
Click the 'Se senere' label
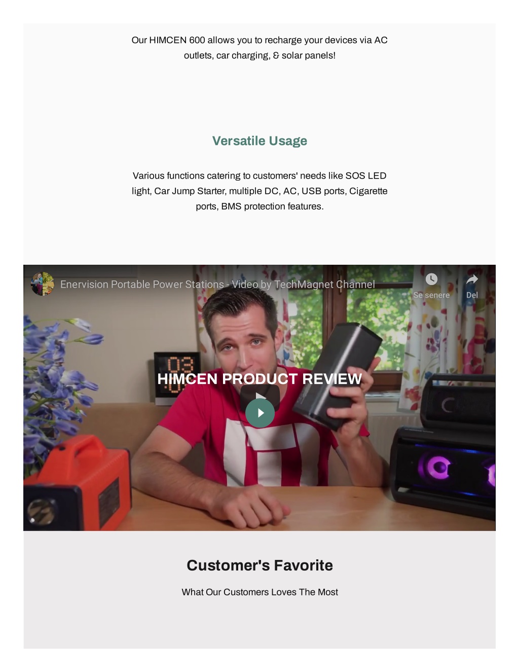pos(431,295)
